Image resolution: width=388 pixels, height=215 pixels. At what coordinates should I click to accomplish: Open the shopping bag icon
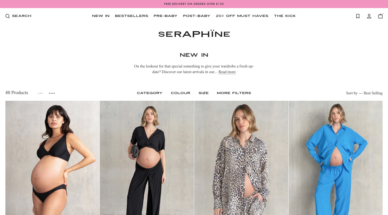pos(380,16)
